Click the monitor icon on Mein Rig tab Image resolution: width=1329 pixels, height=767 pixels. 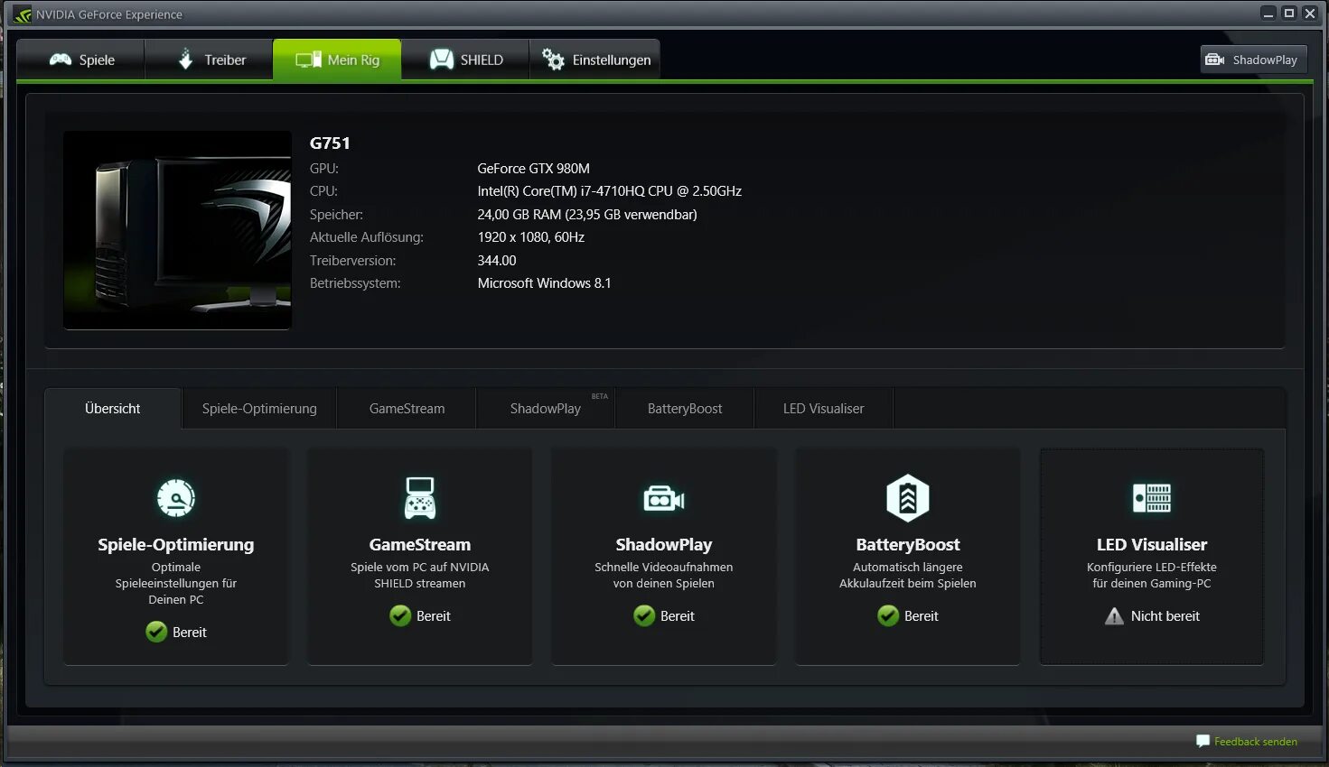pos(308,60)
